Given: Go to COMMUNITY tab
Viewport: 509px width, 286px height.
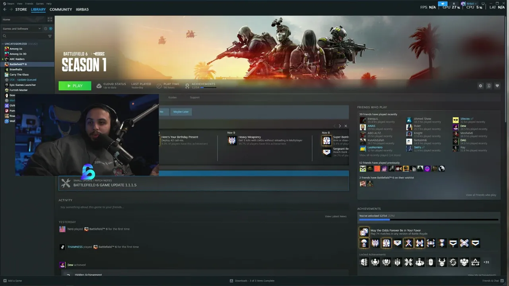Looking at the screenshot, I should pyautogui.click(x=61, y=10).
